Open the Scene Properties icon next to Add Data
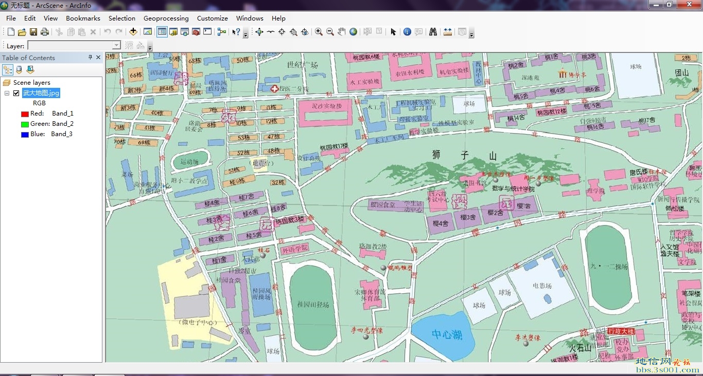Image resolution: width=703 pixels, height=376 pixels. [148, 32]
